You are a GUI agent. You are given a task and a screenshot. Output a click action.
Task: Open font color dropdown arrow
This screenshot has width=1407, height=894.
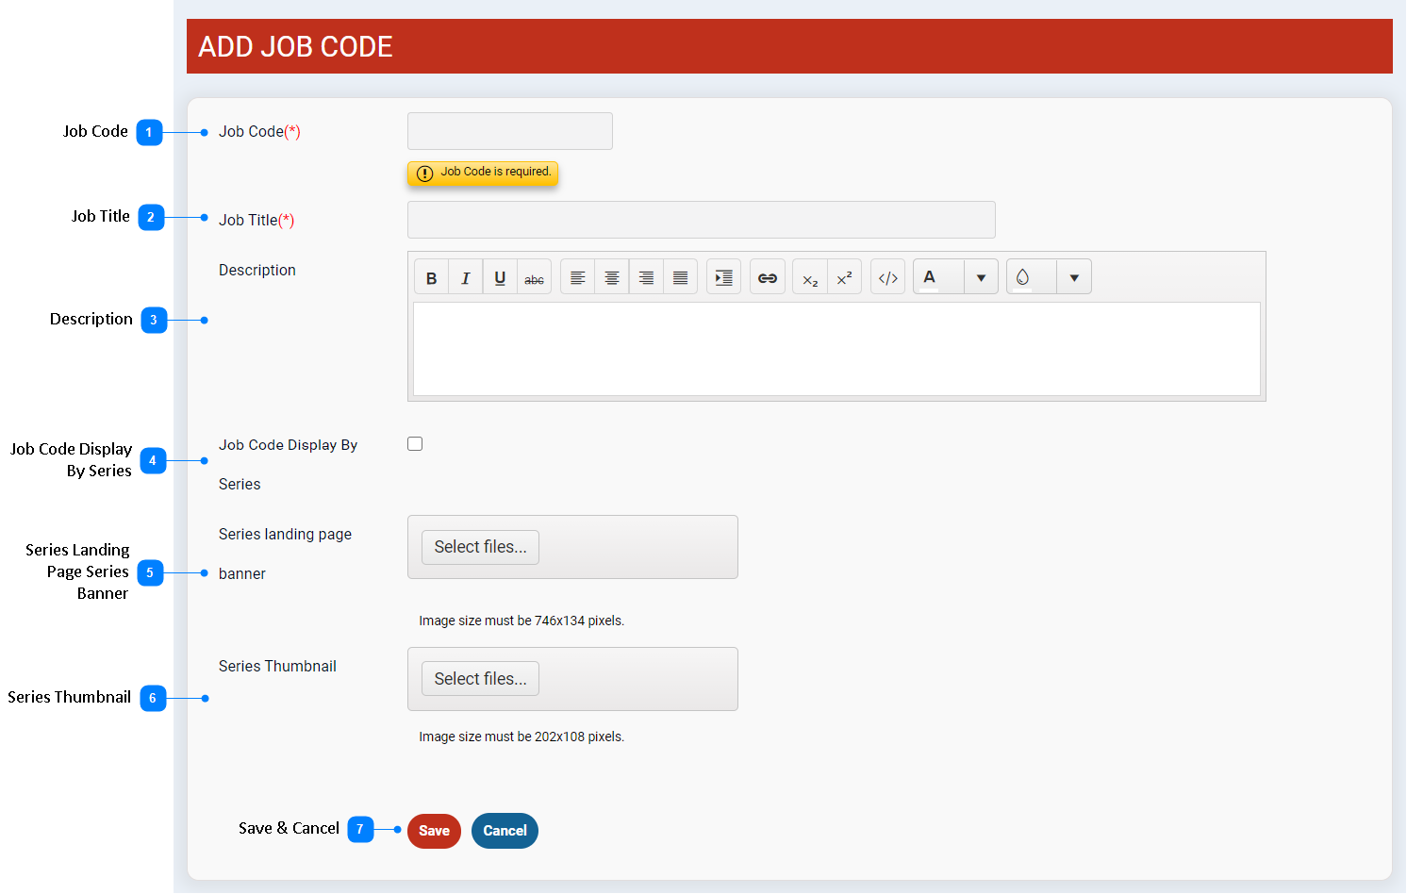(982, 277)
